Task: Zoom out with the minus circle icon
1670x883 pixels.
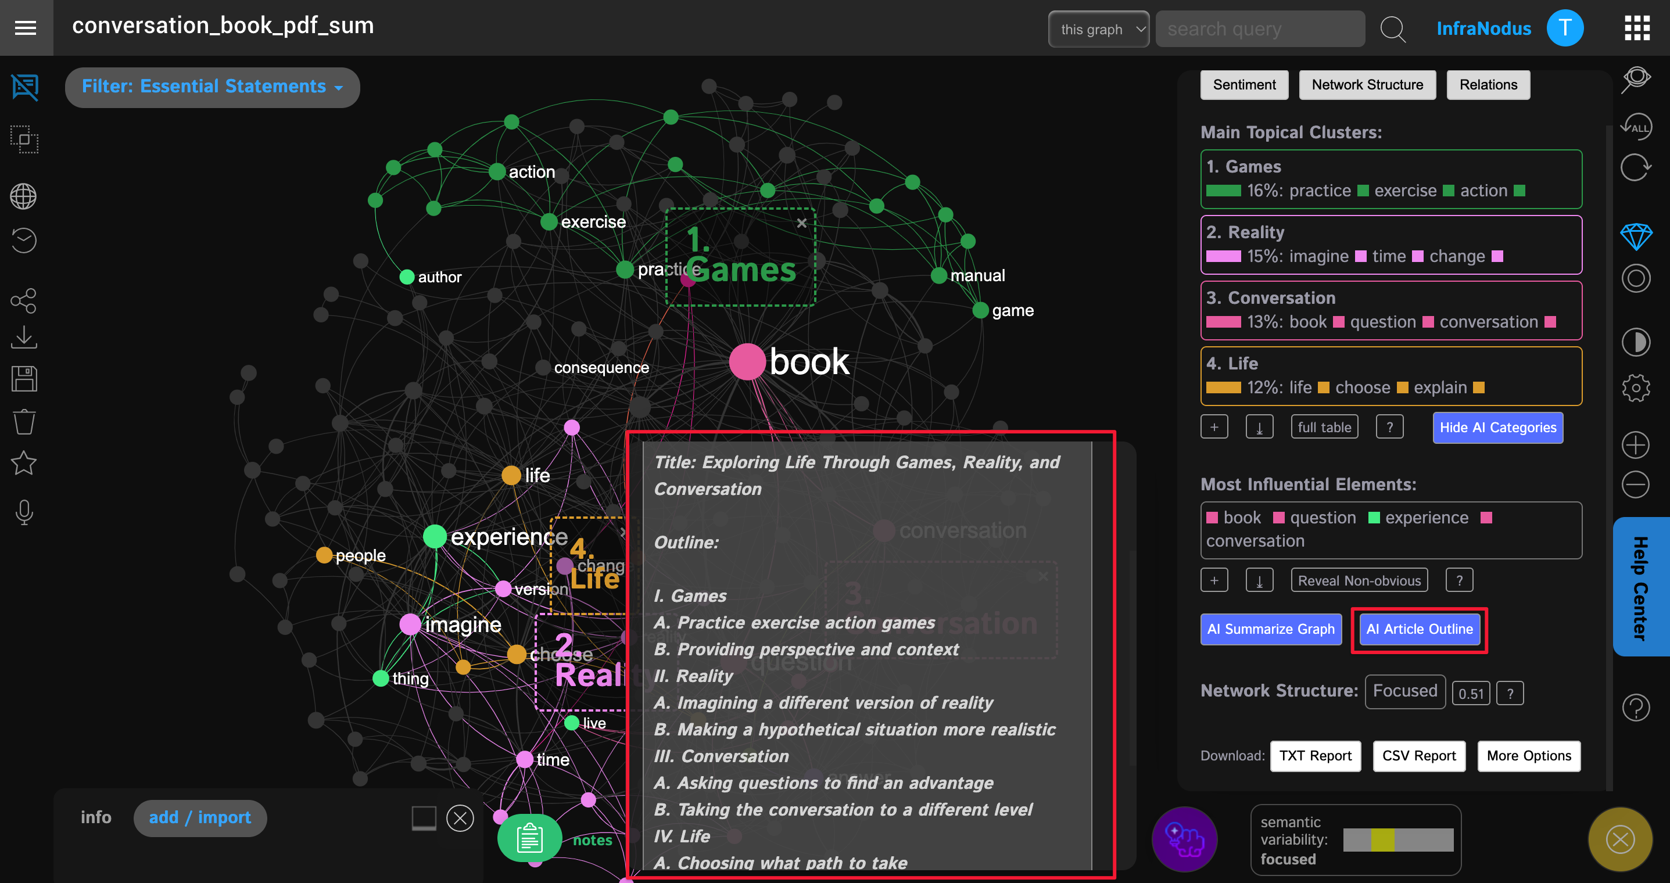Action: tap(1636, 484)
